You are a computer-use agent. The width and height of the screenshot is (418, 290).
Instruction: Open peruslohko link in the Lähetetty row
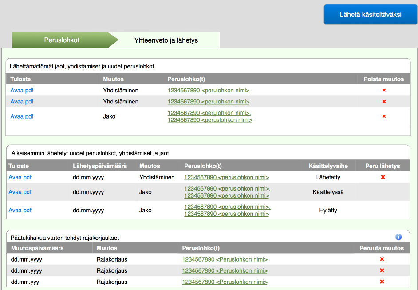click(x=227, y=177)
